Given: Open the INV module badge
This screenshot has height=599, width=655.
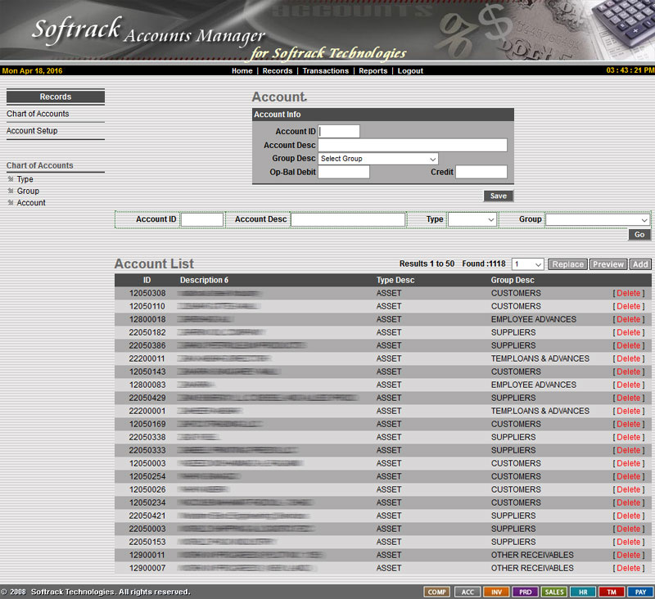Looking at the screenshot, I should pos(497,592).
